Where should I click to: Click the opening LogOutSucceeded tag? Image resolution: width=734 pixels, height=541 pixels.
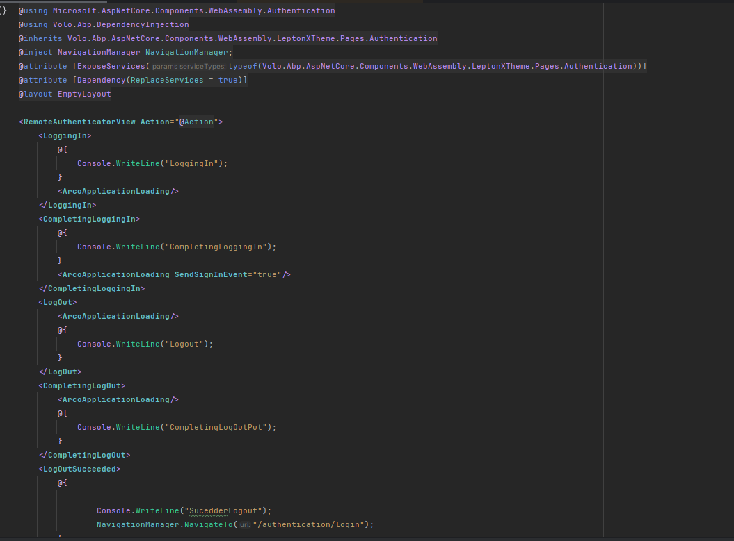[x=79, y=469]
